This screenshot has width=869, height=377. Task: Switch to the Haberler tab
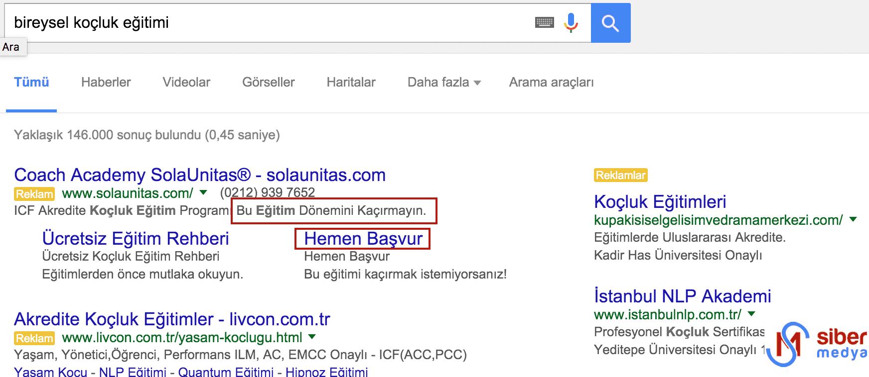[106, 82]
